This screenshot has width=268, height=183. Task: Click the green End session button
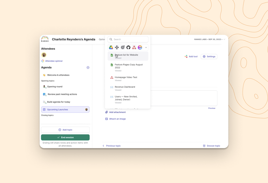[65, 137]
